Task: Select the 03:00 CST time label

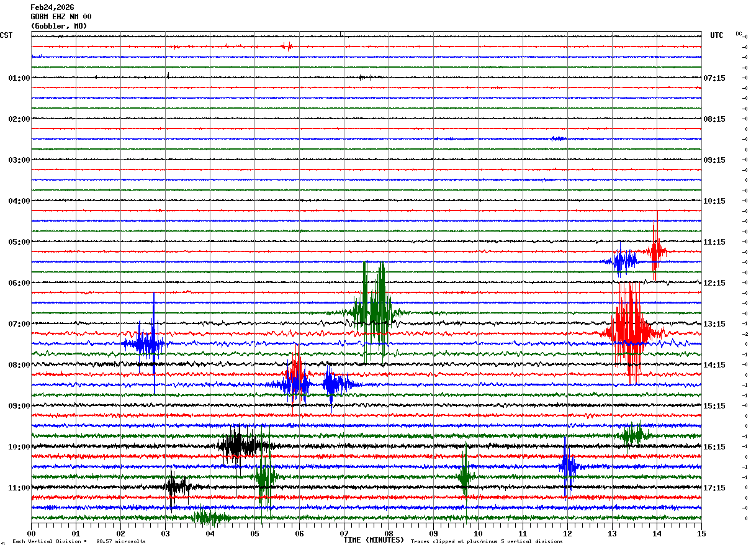Action: (x=19, y=160)
